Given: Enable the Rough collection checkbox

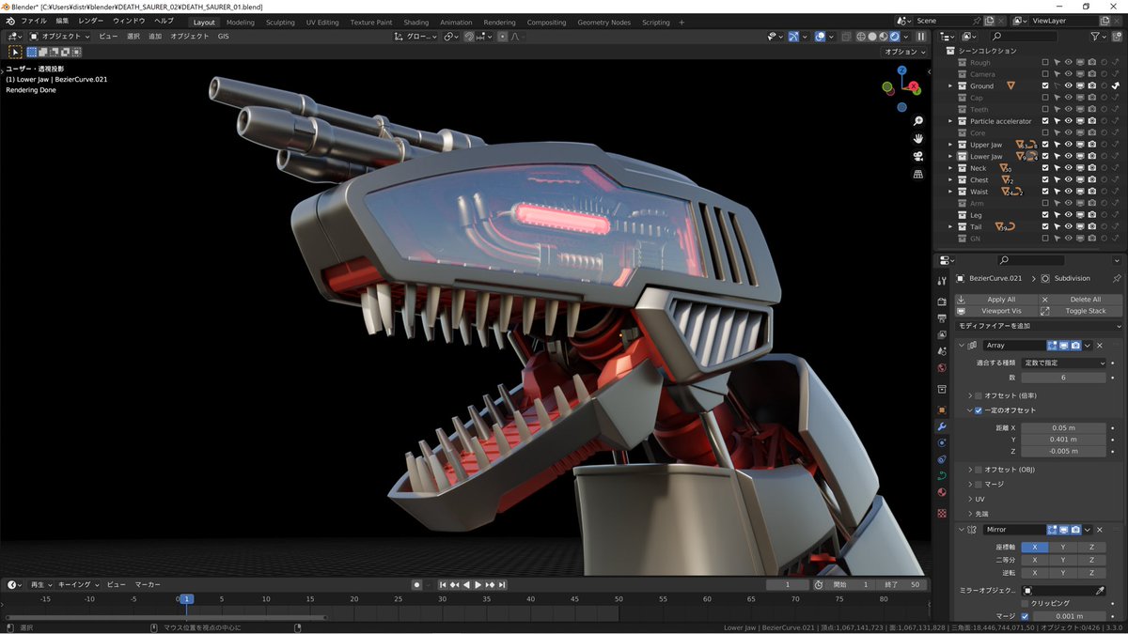Looking at the screenshot, I should coord(1045,62).
